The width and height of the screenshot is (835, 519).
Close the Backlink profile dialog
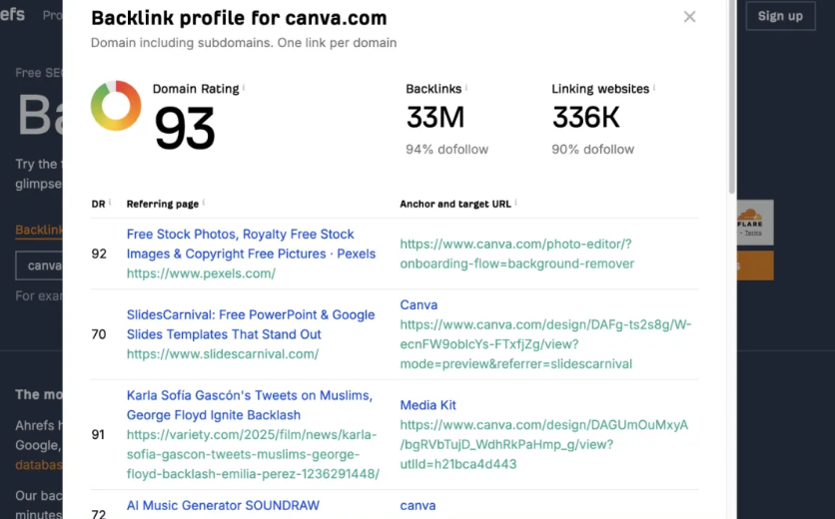point(689,17)
